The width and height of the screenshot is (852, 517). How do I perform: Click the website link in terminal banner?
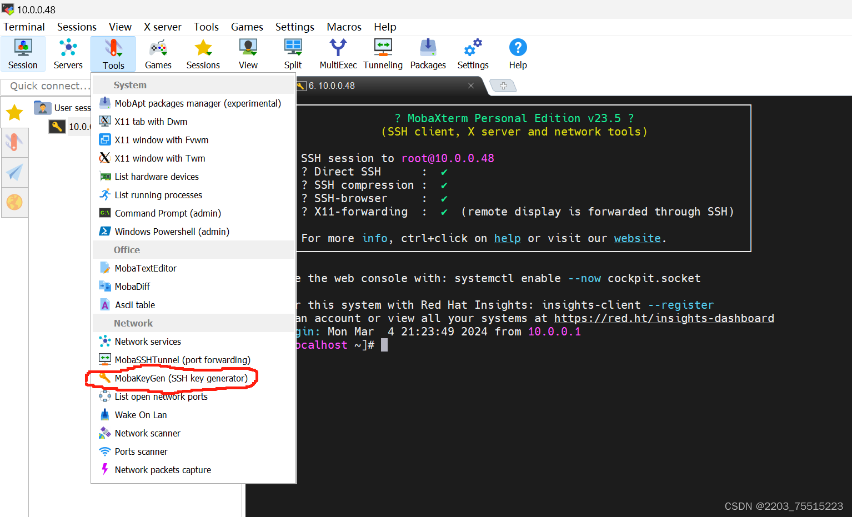(637, 238)
